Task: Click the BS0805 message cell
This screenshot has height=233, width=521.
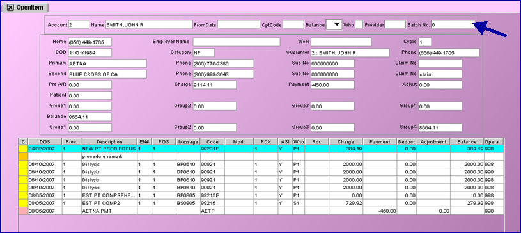Action: point(188,203)
